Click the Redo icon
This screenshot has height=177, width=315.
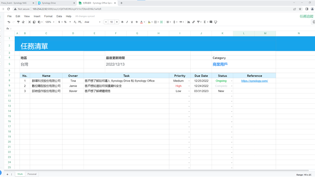pyautogui.click(x=13, y=22)
